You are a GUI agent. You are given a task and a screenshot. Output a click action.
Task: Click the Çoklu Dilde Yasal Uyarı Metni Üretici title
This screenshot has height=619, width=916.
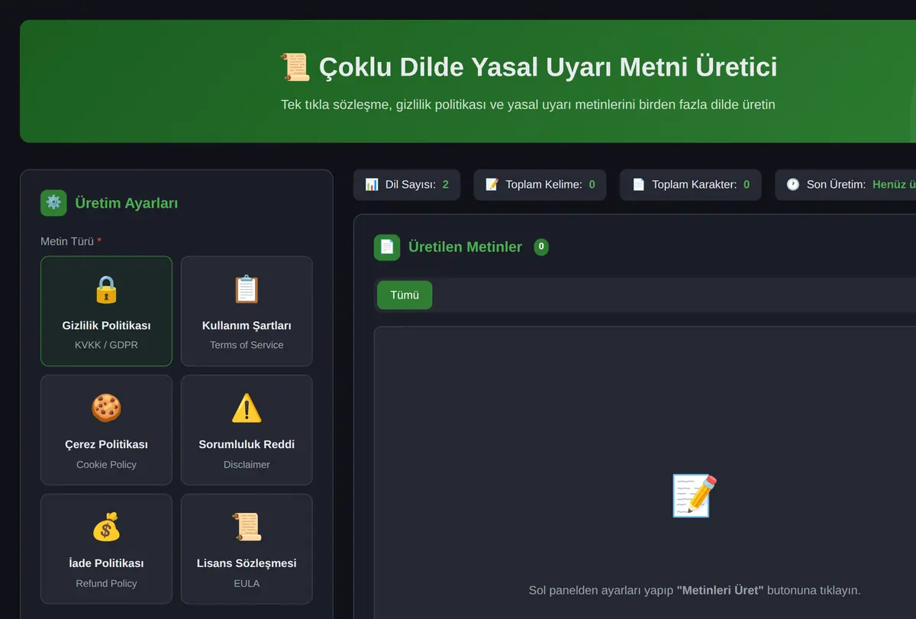click(x=547, y=67)
